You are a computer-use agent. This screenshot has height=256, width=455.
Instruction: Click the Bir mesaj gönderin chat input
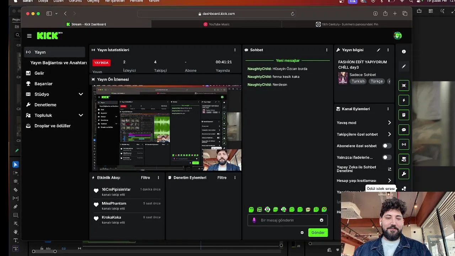287,220
